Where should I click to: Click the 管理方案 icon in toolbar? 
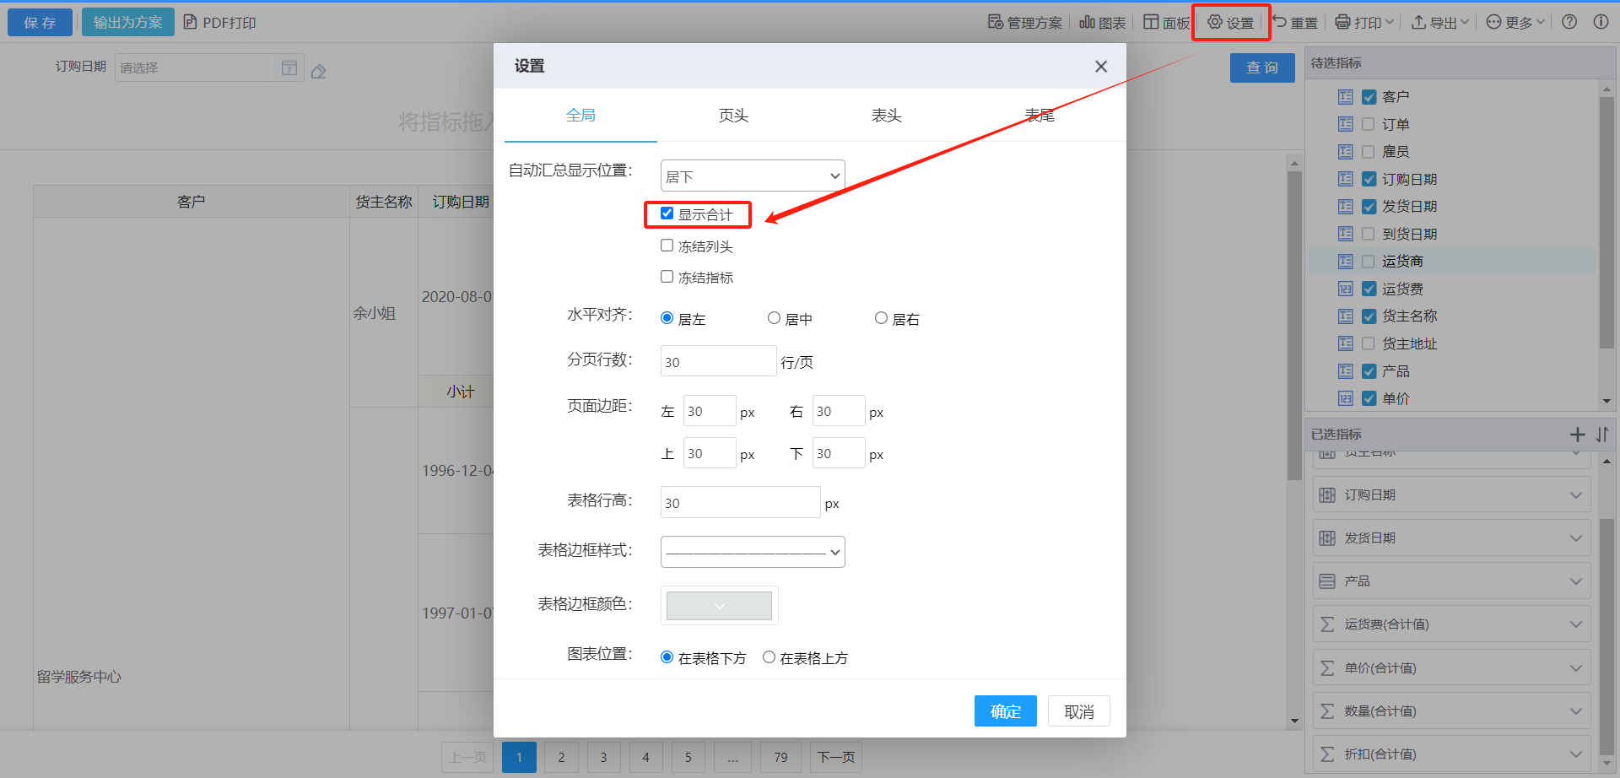click(996, 22)
